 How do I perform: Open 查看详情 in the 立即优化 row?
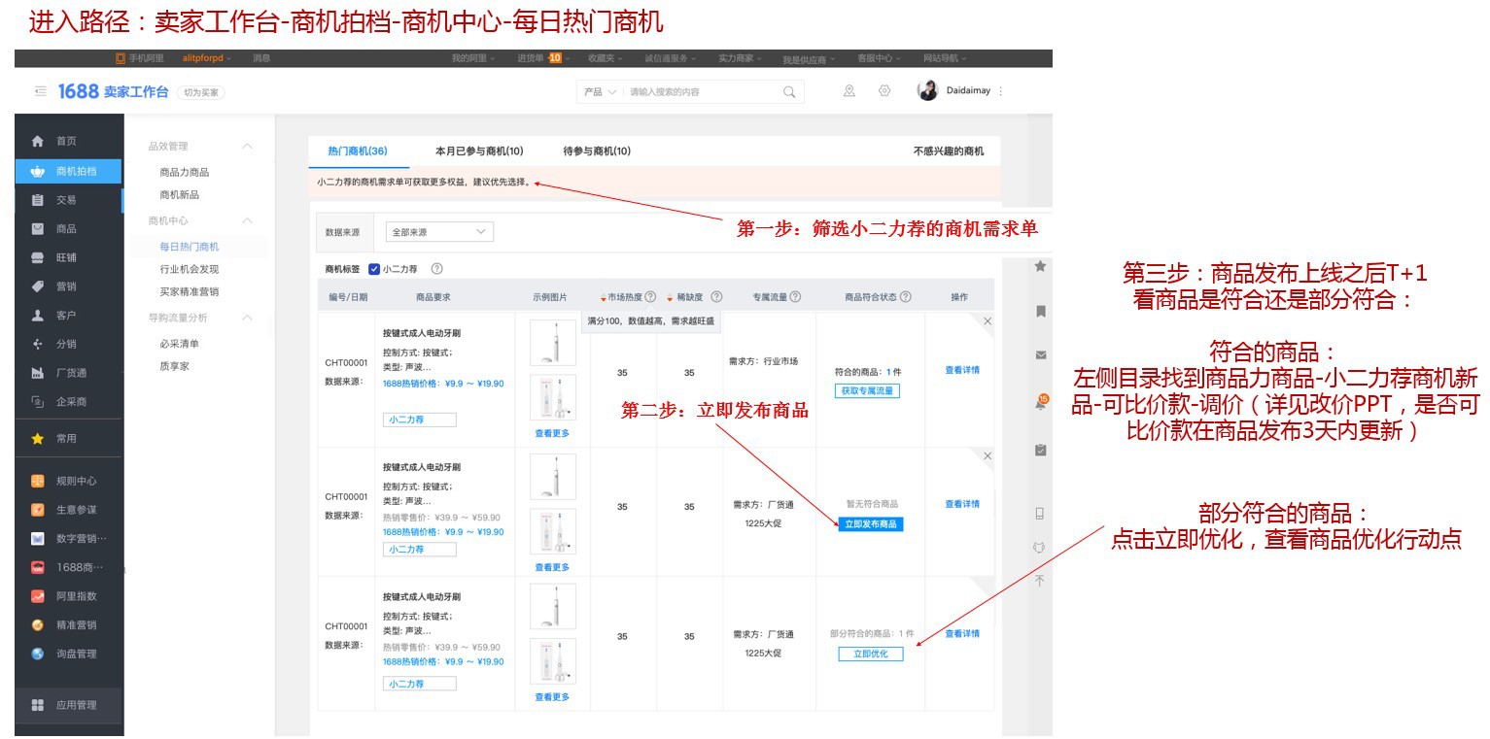[x=962, y=634]
